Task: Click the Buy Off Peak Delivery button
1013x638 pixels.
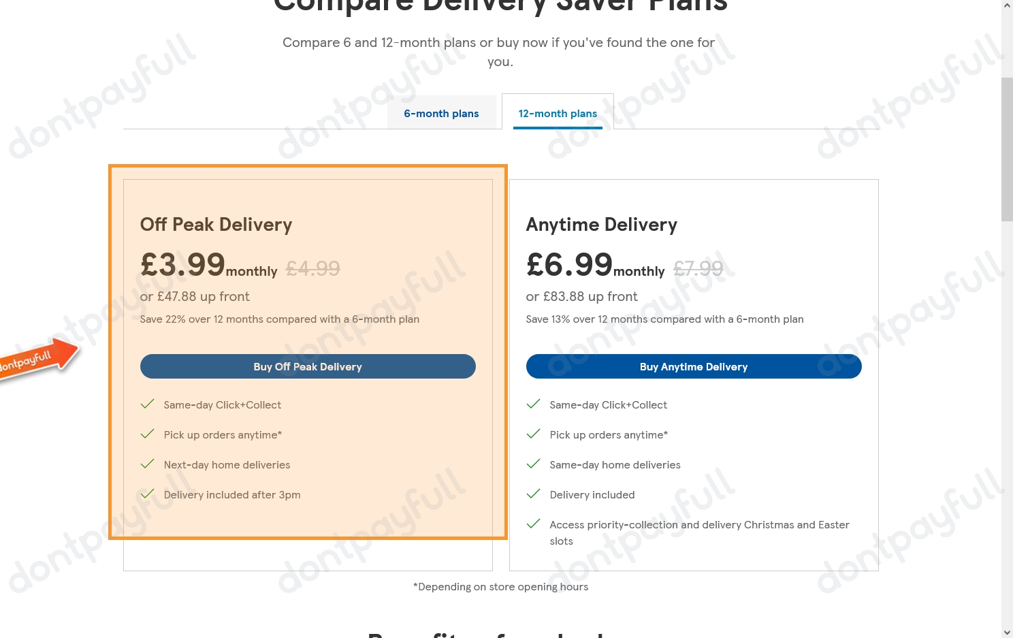Action: click(308, 366)
